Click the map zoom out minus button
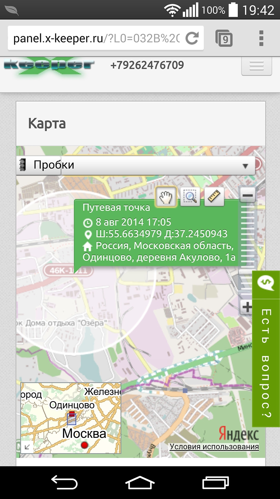The height and width of the screenshot is (499, 280). click(248, 196)
